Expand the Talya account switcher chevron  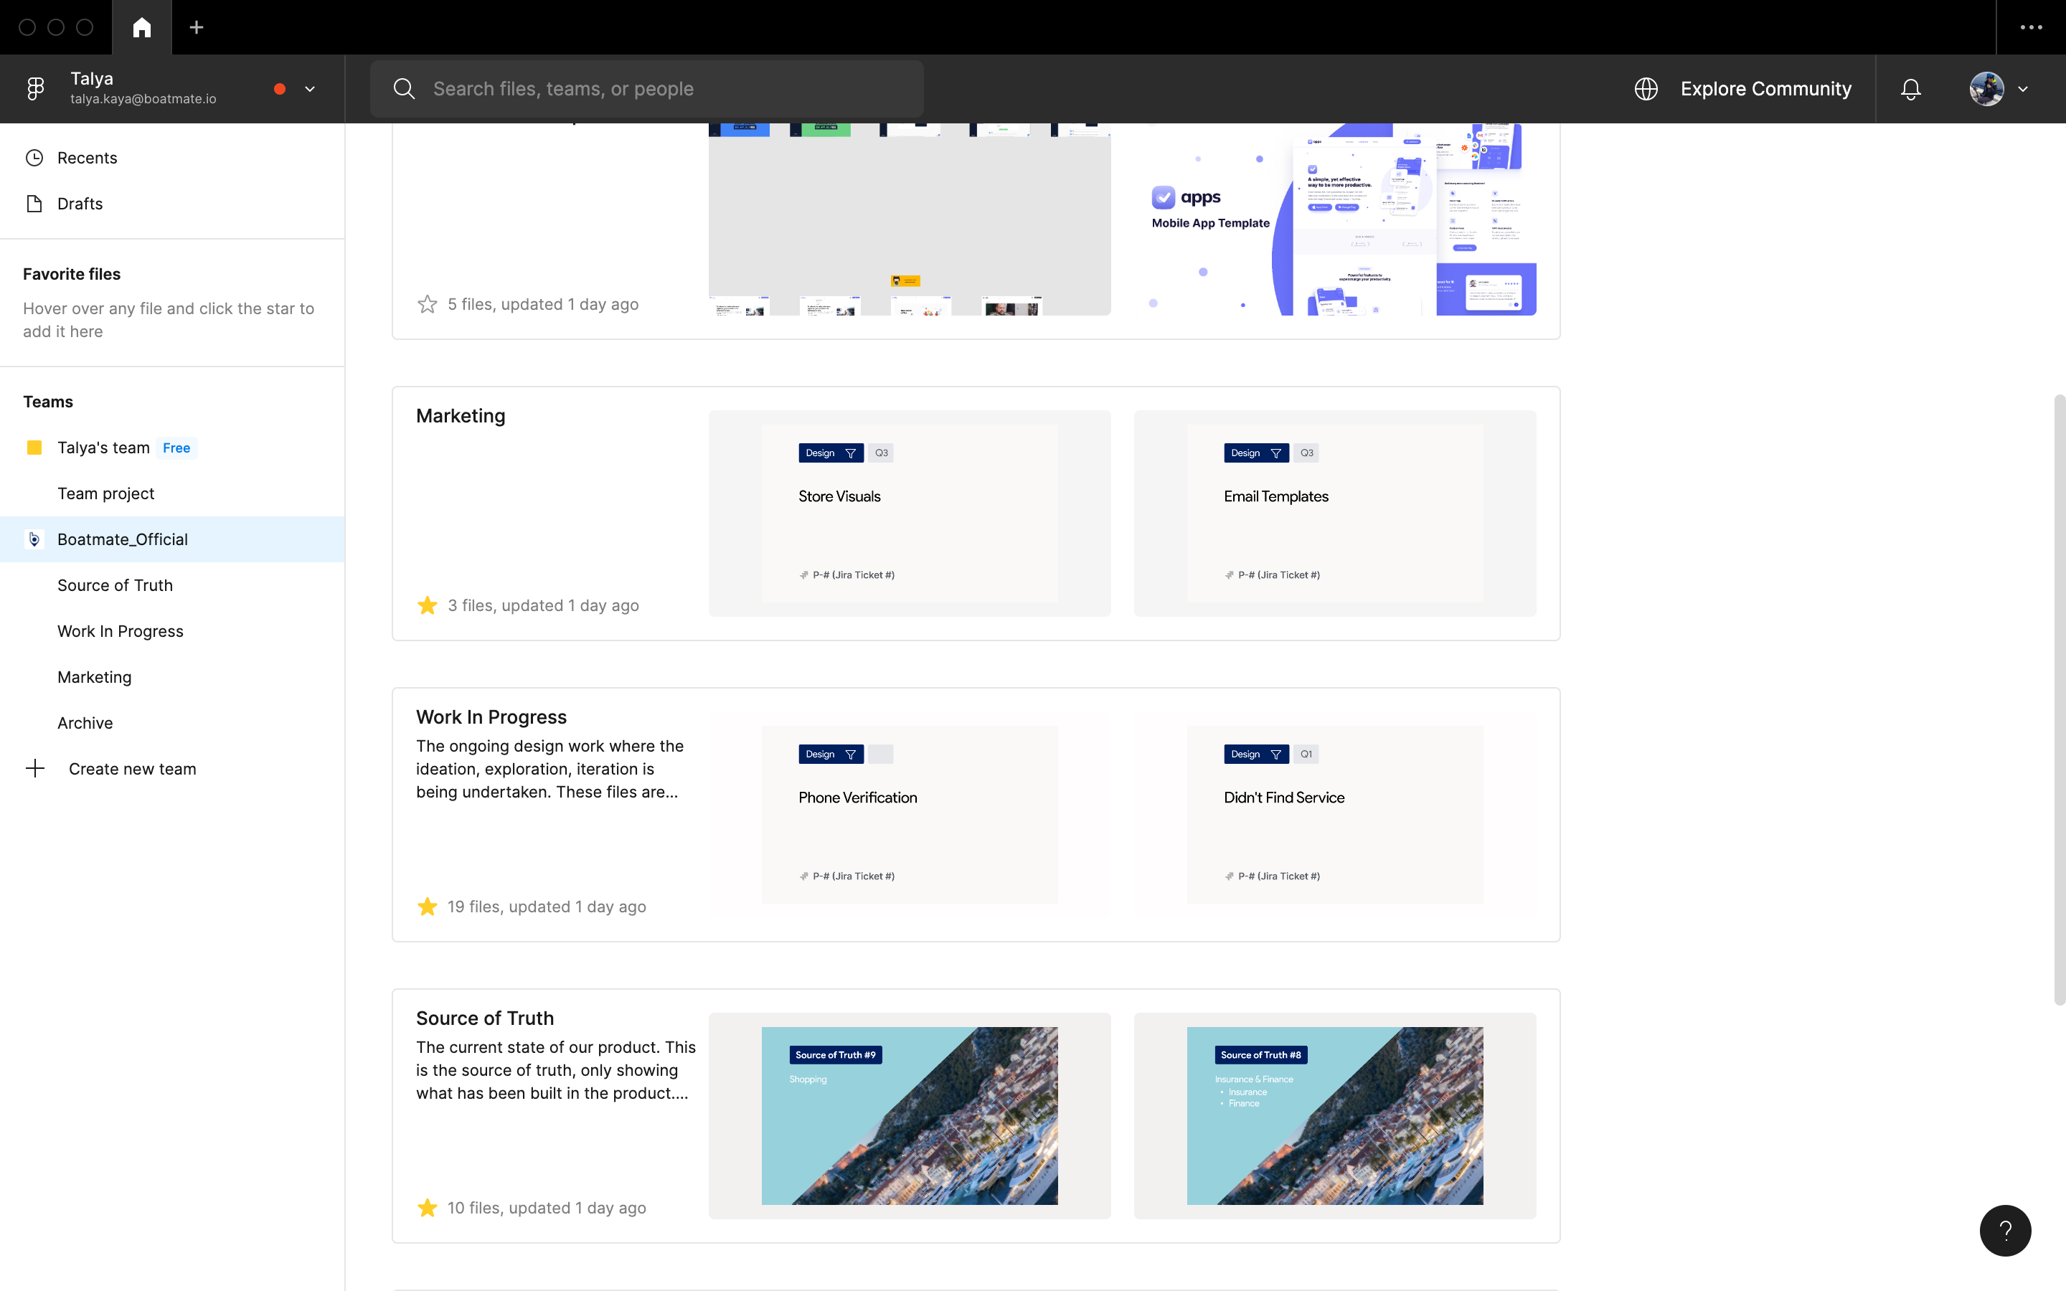310,89
